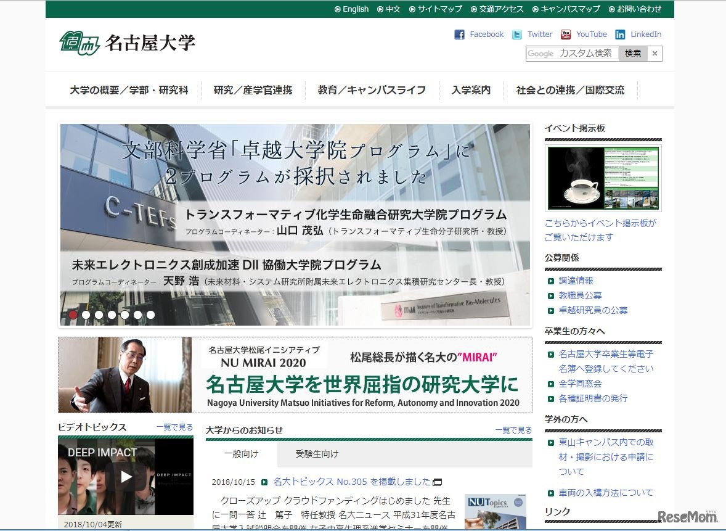The height and width of the screenshot is (531, 726).
Task: Open the 社会との連携／国際交流 menu
Action: 570,89
